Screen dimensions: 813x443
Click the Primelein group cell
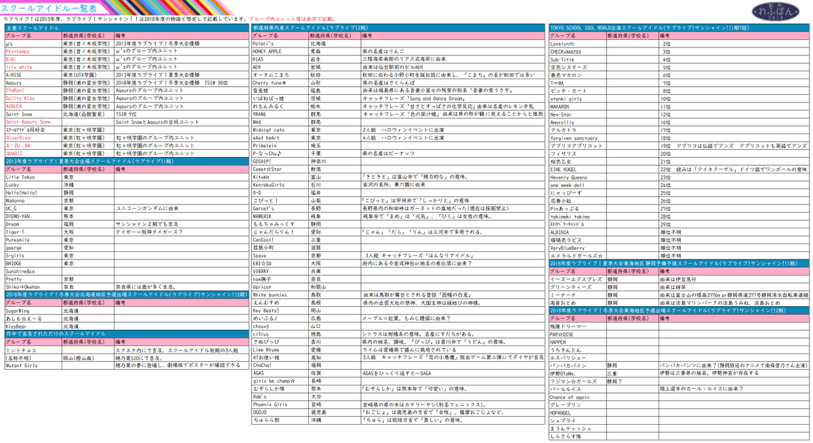(280, 145)
